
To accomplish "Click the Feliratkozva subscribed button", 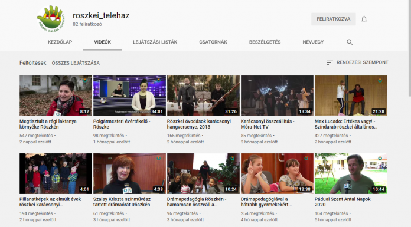I will tap(334, 19).
